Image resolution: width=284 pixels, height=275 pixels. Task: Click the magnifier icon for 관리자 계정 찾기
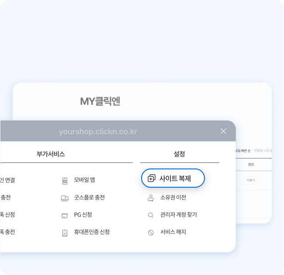151,215
